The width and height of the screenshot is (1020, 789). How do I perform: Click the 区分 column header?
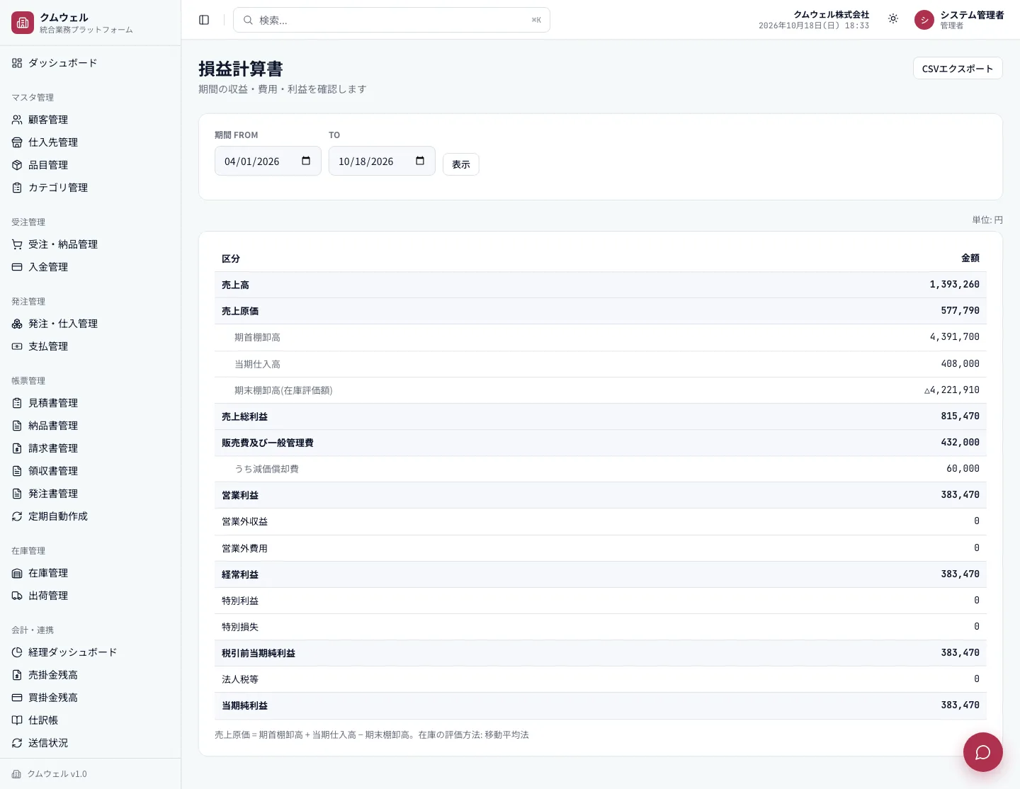(231, 259)
